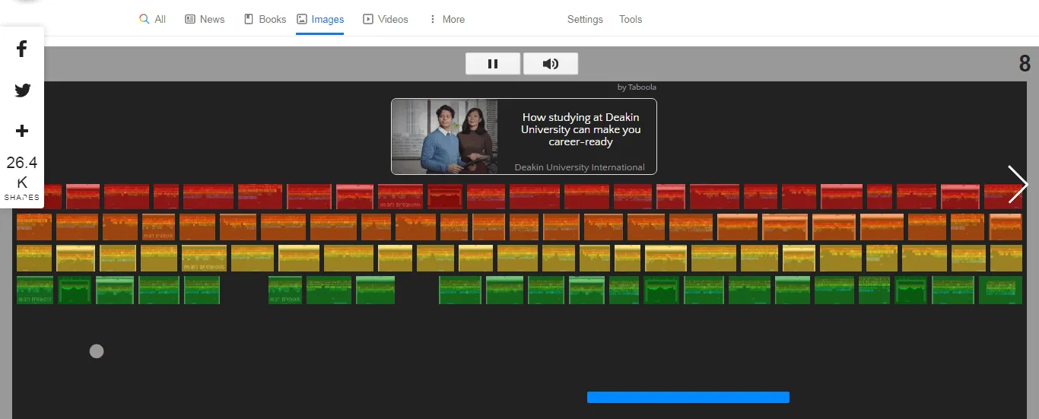
Task: Expand the More menu
Action: coord(446,19)
